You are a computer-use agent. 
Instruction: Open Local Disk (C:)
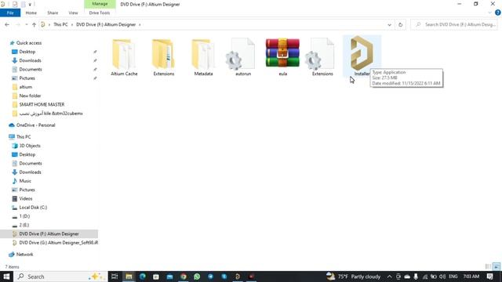tap(33, 208)
